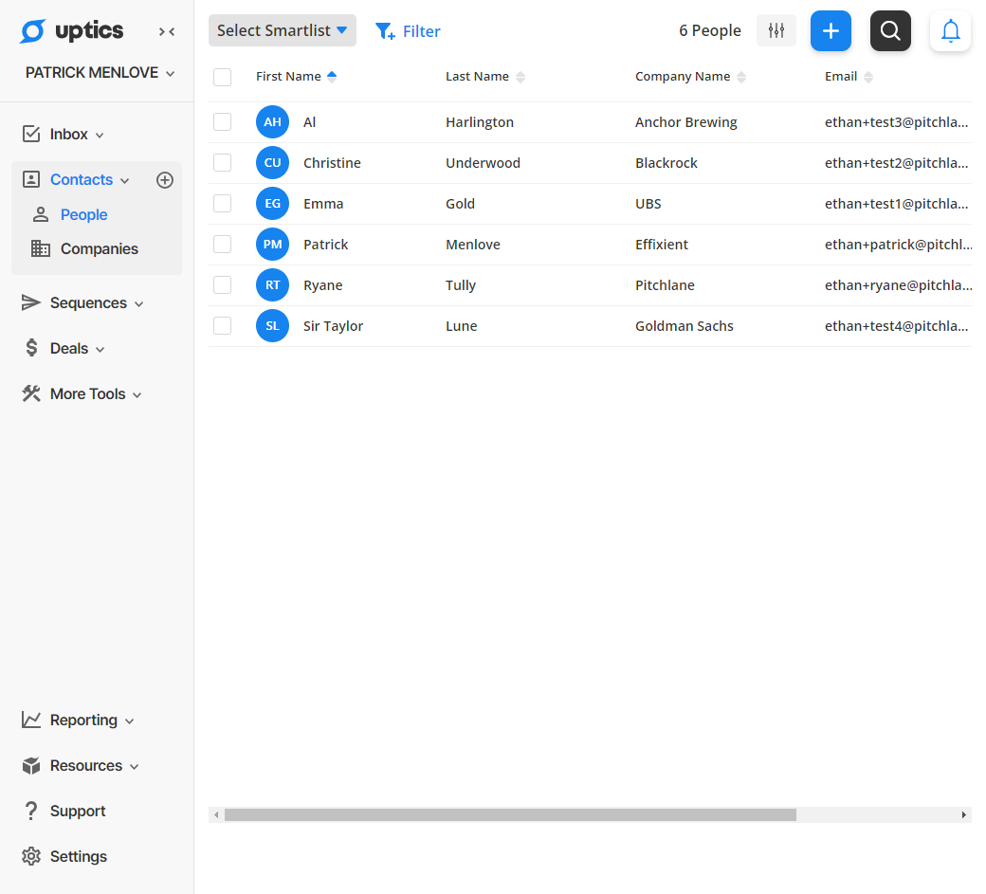Sort by Company Name arrow icon
986x894 pixels.
(x=741, y=77)
